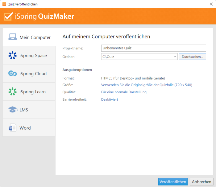The image size is (216, 187).
Task: Click the Ordner: label
Action: (69, 57)
